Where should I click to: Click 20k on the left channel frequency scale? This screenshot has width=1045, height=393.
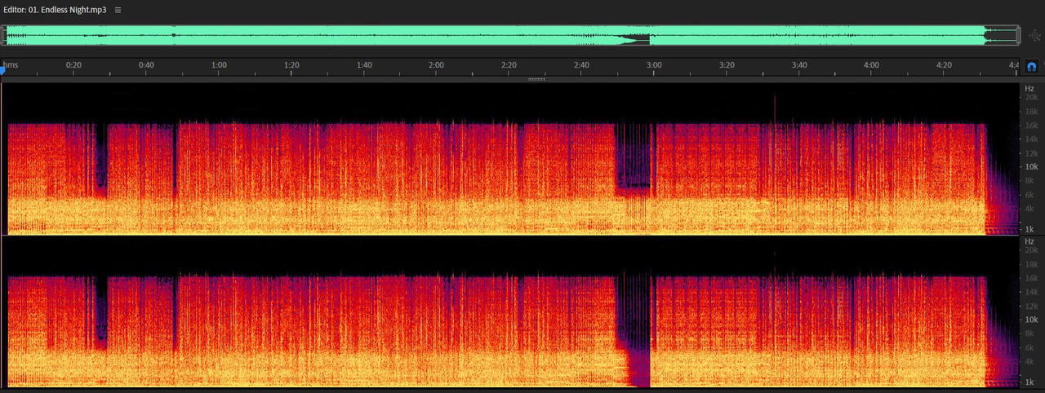(x=1031, y=98)
